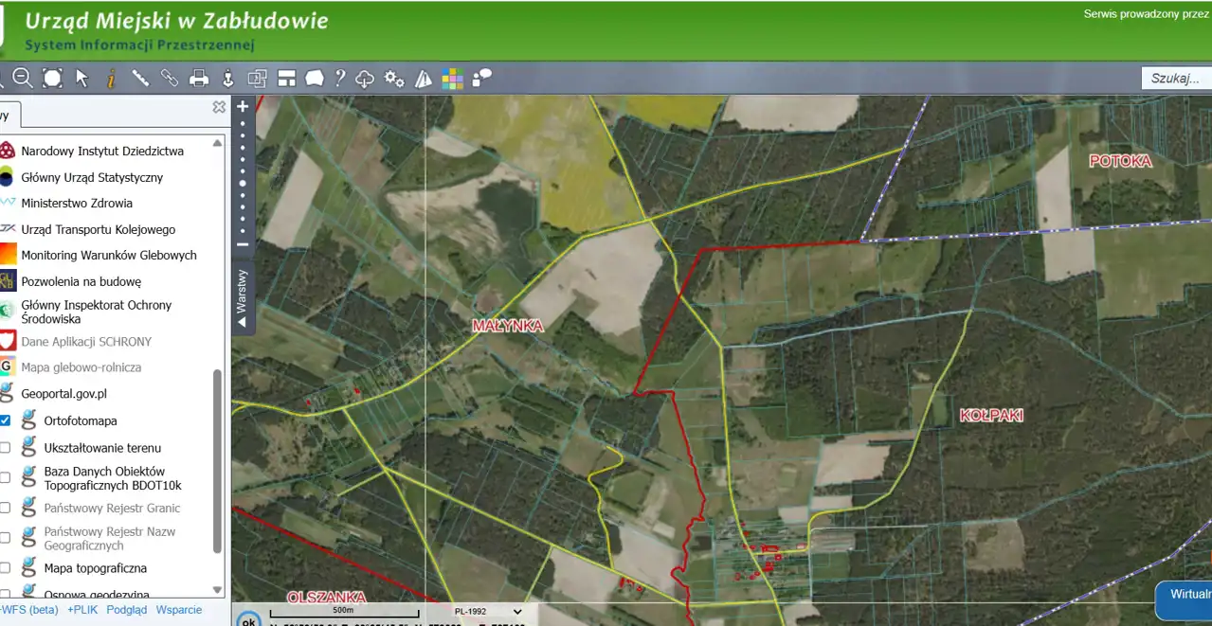This screenshot has height=626, width=1212.
Task: Click the plus button on zoom slider
Action: (243, 107)
